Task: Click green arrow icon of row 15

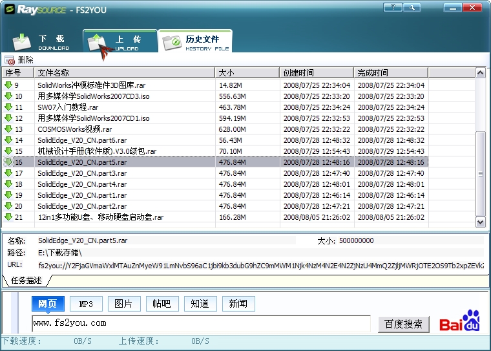Action: pos(8,151)
